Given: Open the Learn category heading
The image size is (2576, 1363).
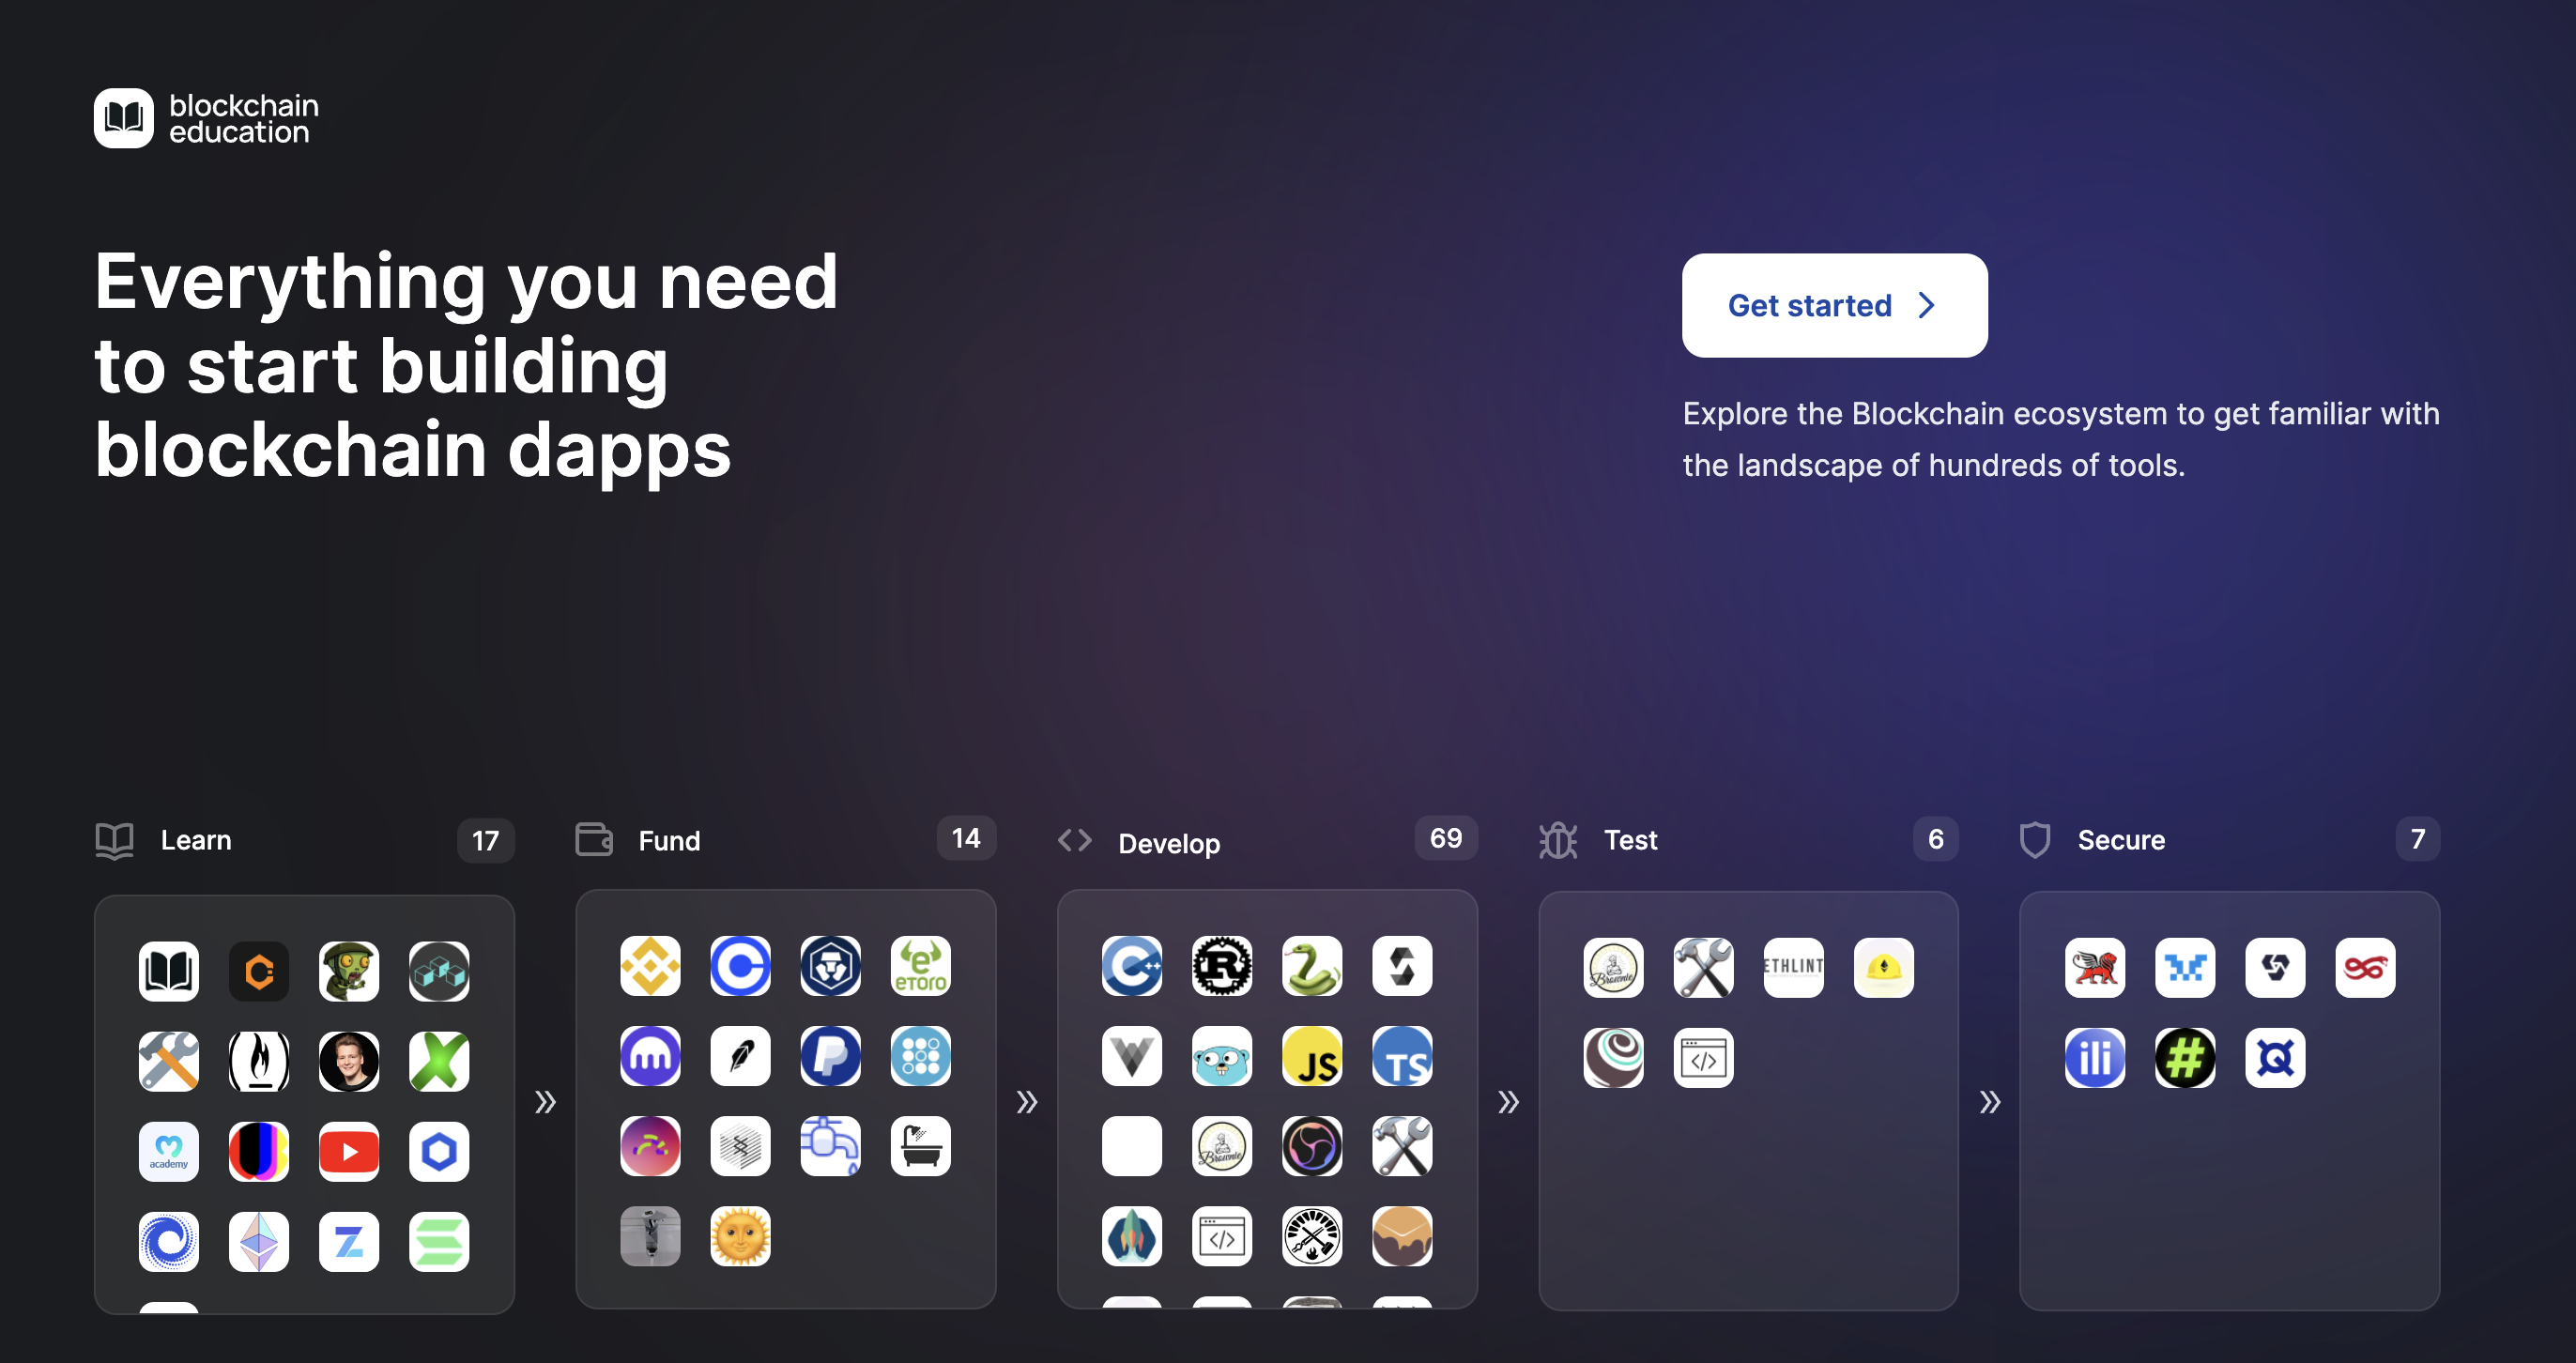Looking at the screenshot, I should (x=196, y=840).
